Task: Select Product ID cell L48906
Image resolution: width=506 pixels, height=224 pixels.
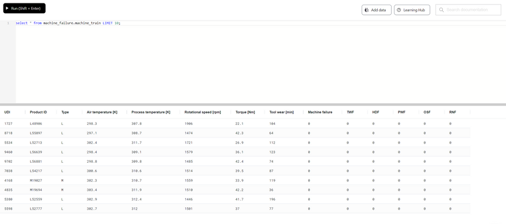Action: (x=36, y=123)
